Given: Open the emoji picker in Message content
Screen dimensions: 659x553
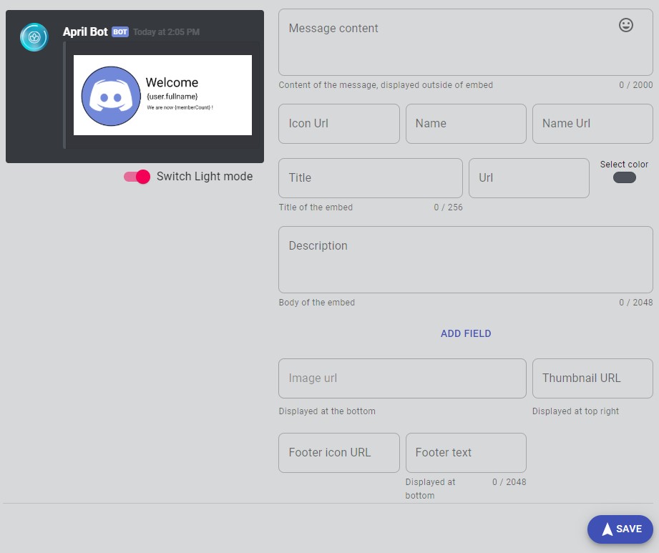Looking at the screenshot, I should (x=626, y=25).
